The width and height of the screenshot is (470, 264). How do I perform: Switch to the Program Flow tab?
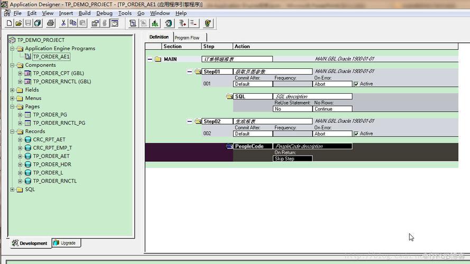point(187,38)
